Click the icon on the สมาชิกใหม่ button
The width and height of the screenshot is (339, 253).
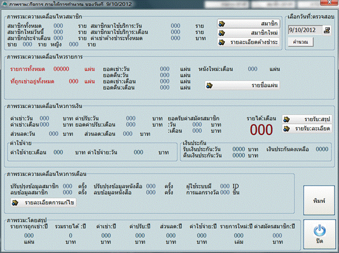click(x=222, y=33)
